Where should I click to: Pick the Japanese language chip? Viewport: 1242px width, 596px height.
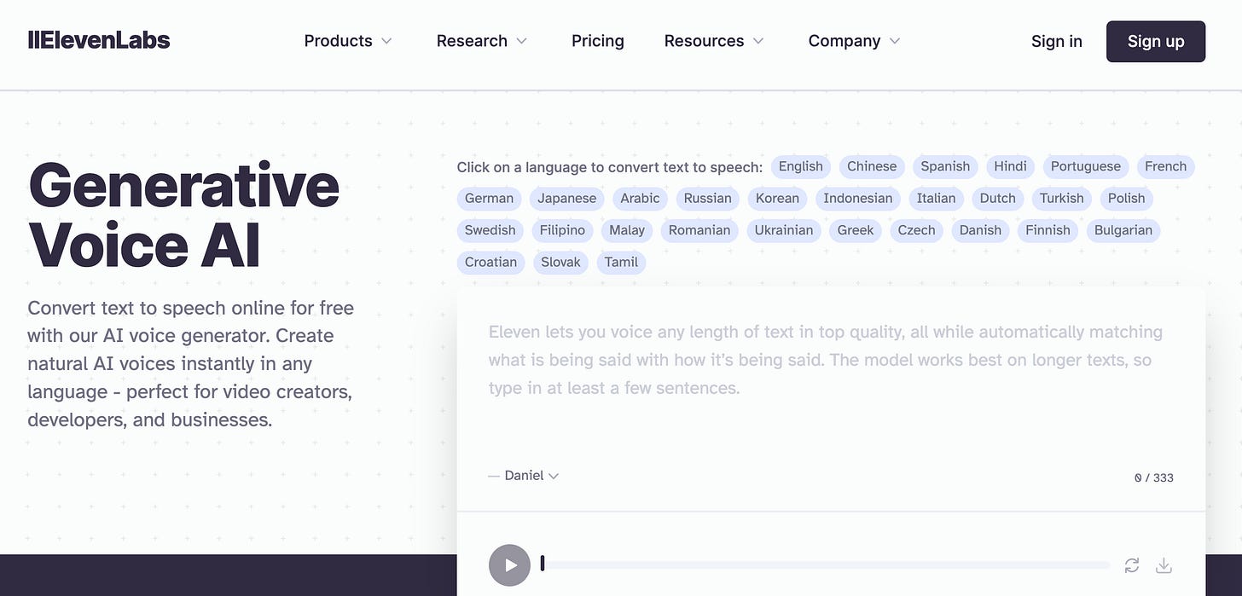[x=567, y=198]
